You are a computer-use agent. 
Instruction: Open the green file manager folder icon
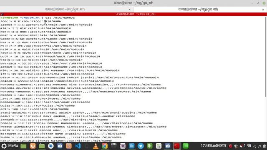(x=42, y=146)
